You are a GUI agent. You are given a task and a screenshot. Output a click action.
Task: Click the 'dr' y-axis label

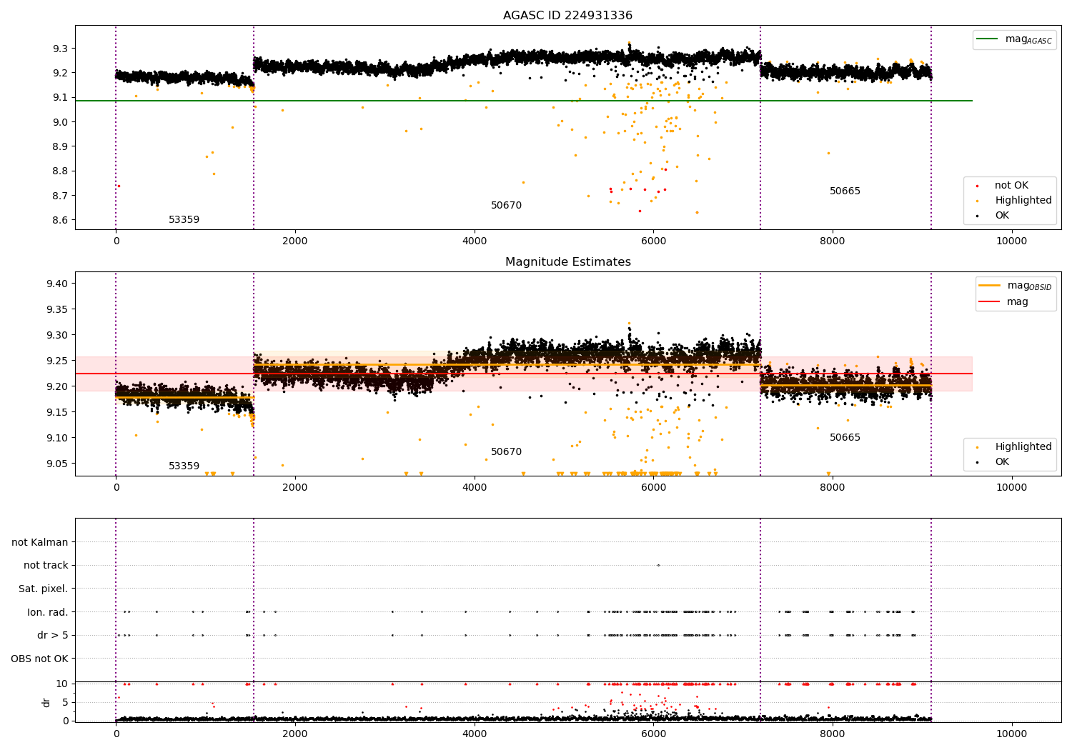pos(46,702)
